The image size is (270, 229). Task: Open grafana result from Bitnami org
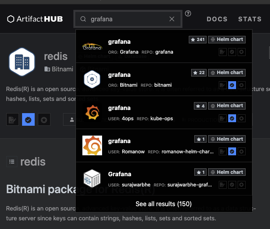tap(164, 79)
